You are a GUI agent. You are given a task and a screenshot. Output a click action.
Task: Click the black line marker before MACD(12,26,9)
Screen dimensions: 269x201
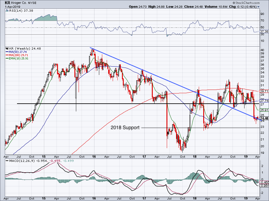pyautogui.click(x=7, y=161)
